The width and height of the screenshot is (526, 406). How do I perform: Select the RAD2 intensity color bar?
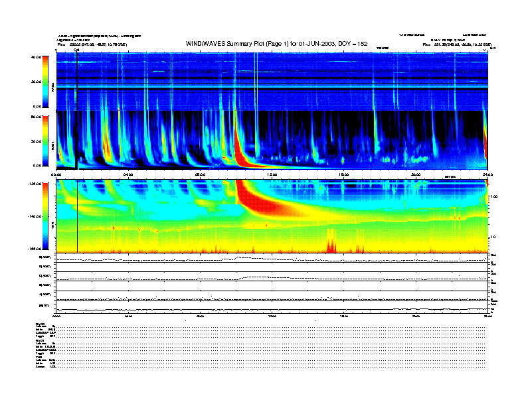point(45,82)
